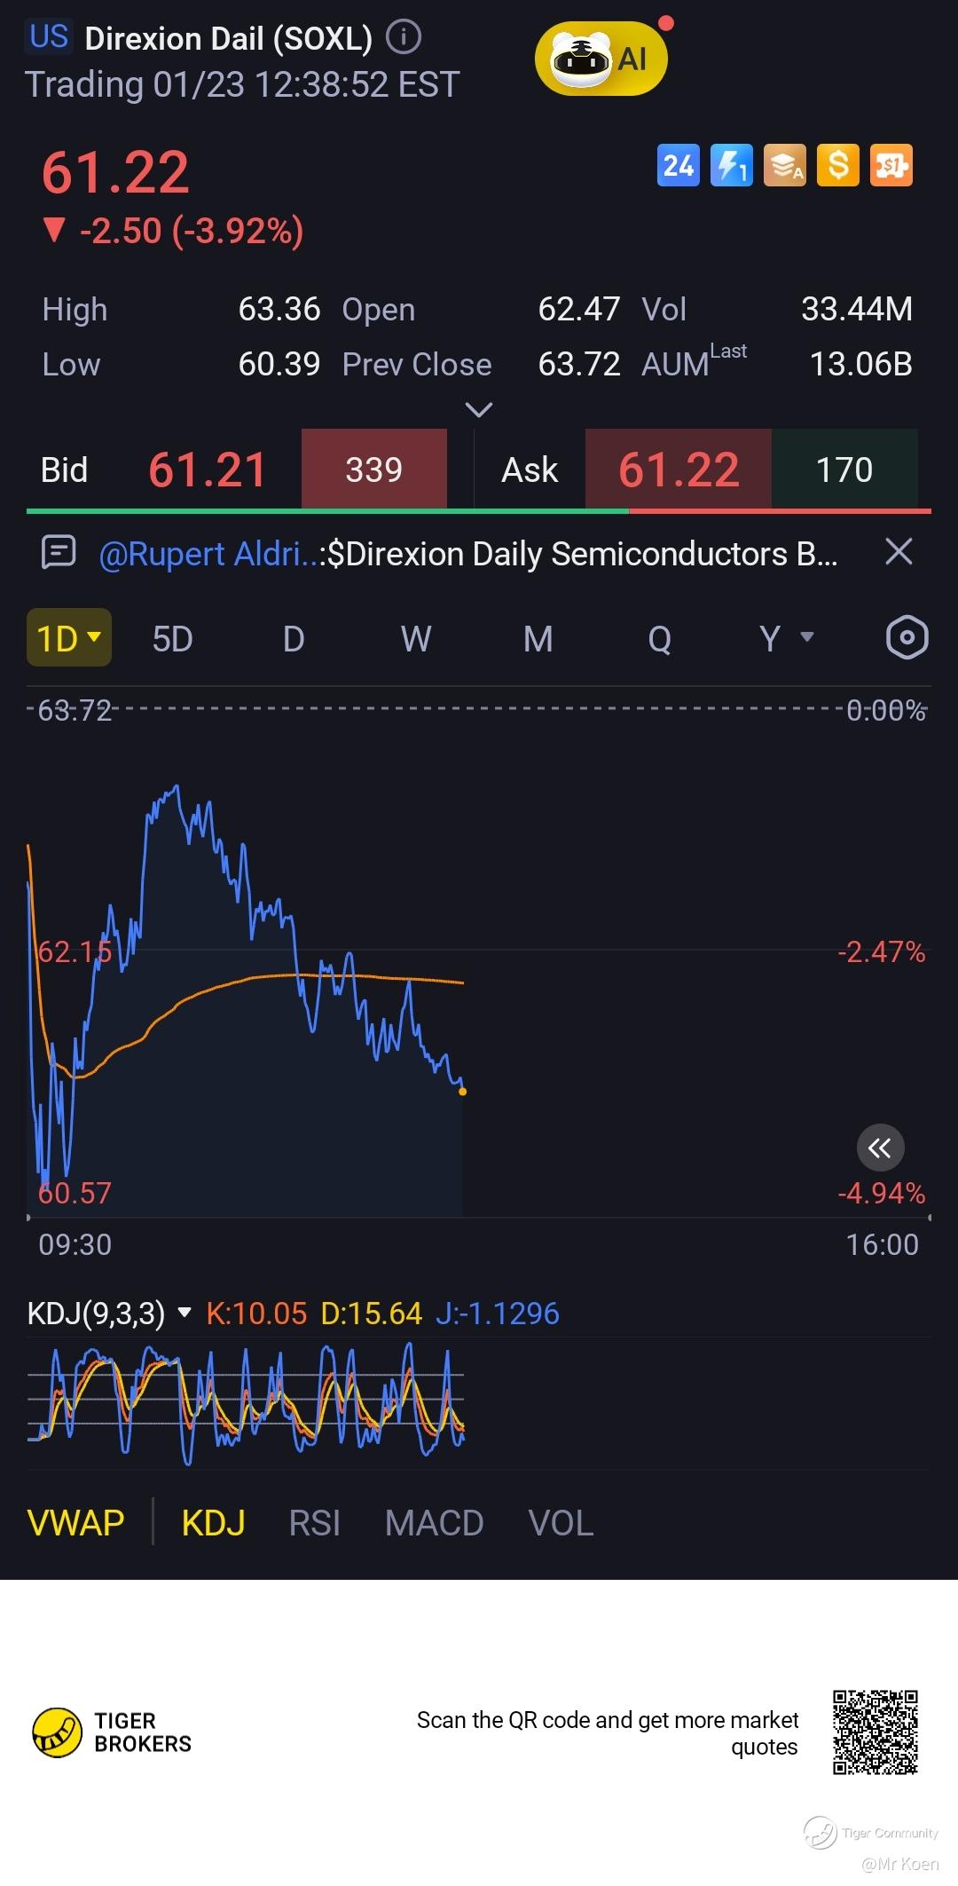Tap the US market tag

pos(49,36)
